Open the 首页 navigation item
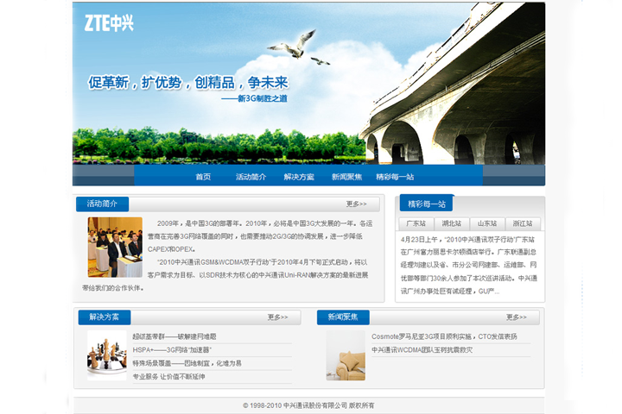The image size is (622, 414). (203, 177)
